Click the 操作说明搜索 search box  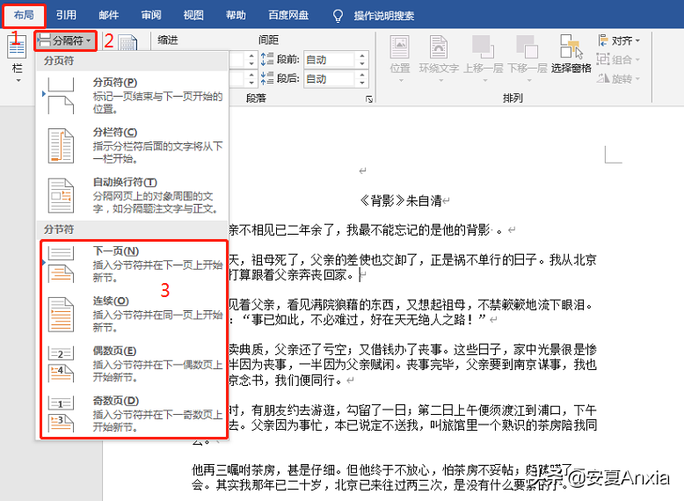pos(384,16)
